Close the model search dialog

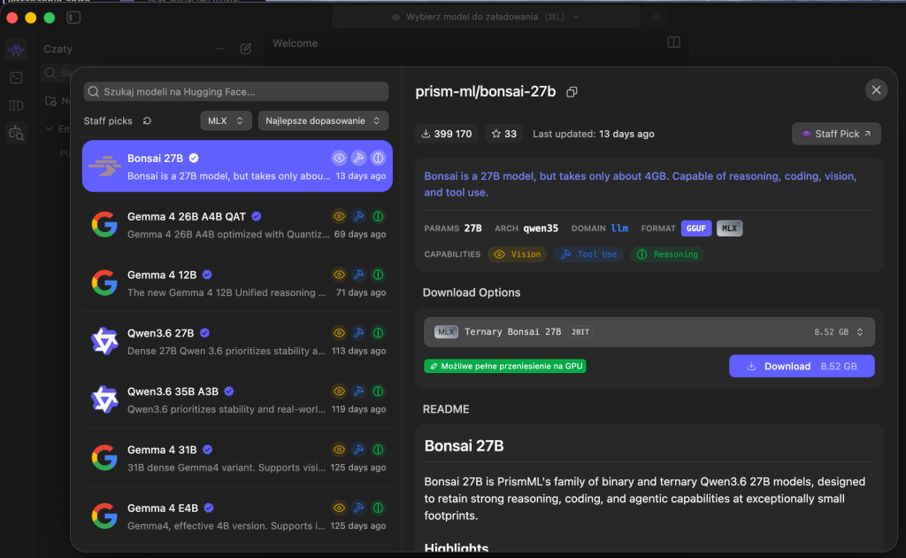(876, 89)
